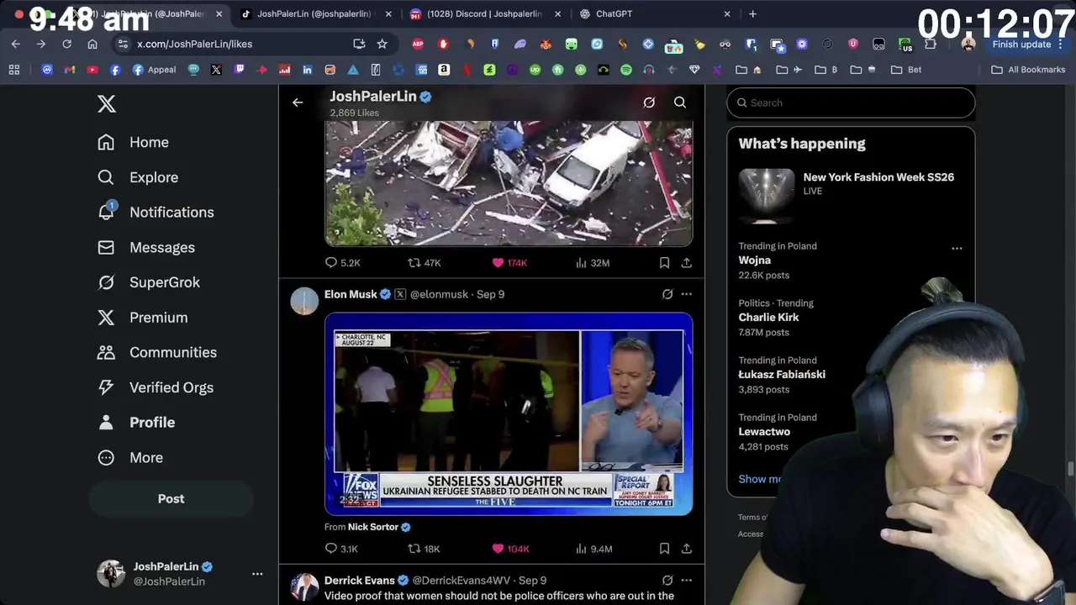Image resolution: width=1076 pixels, height=605 pixels.
Task: Share the post with 174K likes
Action: pos(687,263)
